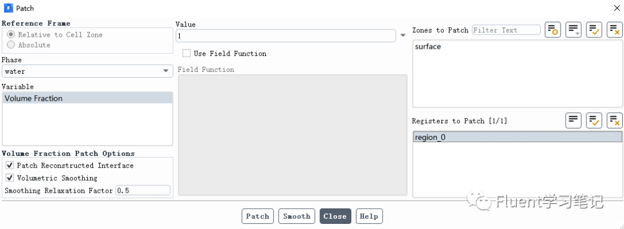
Task: Select all shown Zones to Patch
Action: pos(594,30)
